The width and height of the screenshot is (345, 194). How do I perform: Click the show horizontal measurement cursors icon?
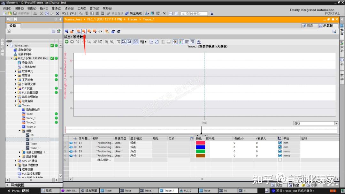[169, 42]
